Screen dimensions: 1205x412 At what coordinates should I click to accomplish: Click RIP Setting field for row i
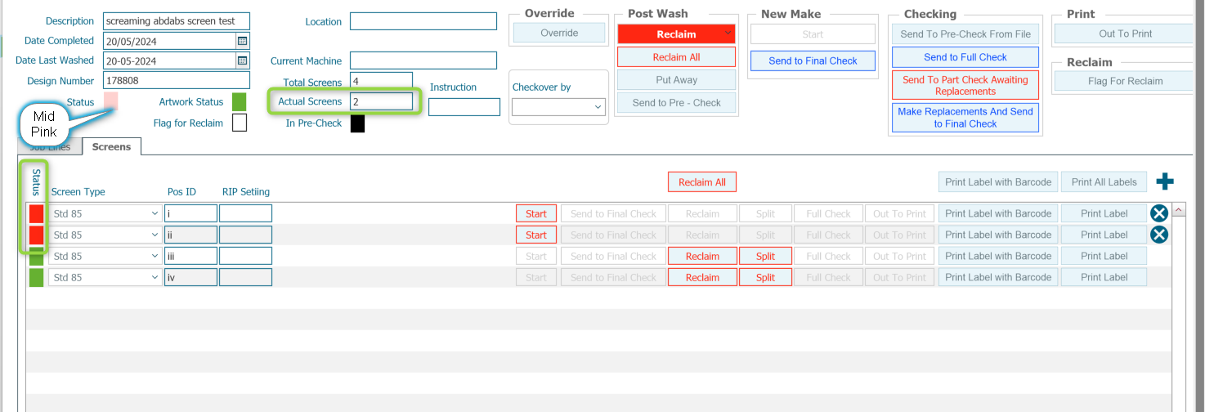[x=245, y=213]
